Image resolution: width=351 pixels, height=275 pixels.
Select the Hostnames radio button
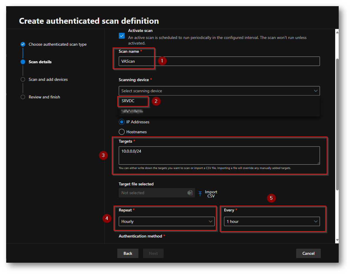[122, 132]
